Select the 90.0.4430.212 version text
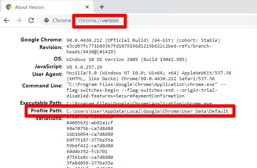257x168 pixels. (x=84, y=40)
